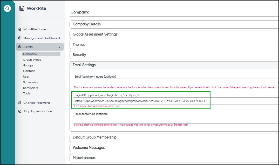Open Groups under Admin
The width and height of the screenshot is (279, 165).
tap(28, 65)
